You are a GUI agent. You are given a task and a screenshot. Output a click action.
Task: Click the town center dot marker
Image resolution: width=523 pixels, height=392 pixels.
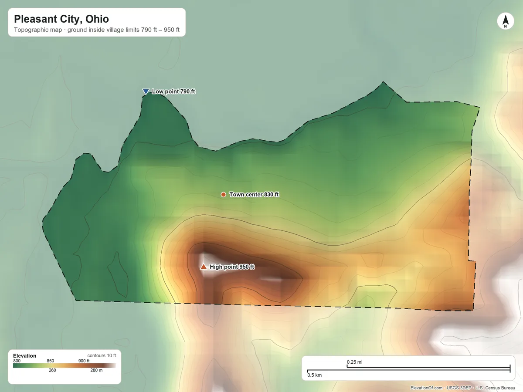click(223, 194)
